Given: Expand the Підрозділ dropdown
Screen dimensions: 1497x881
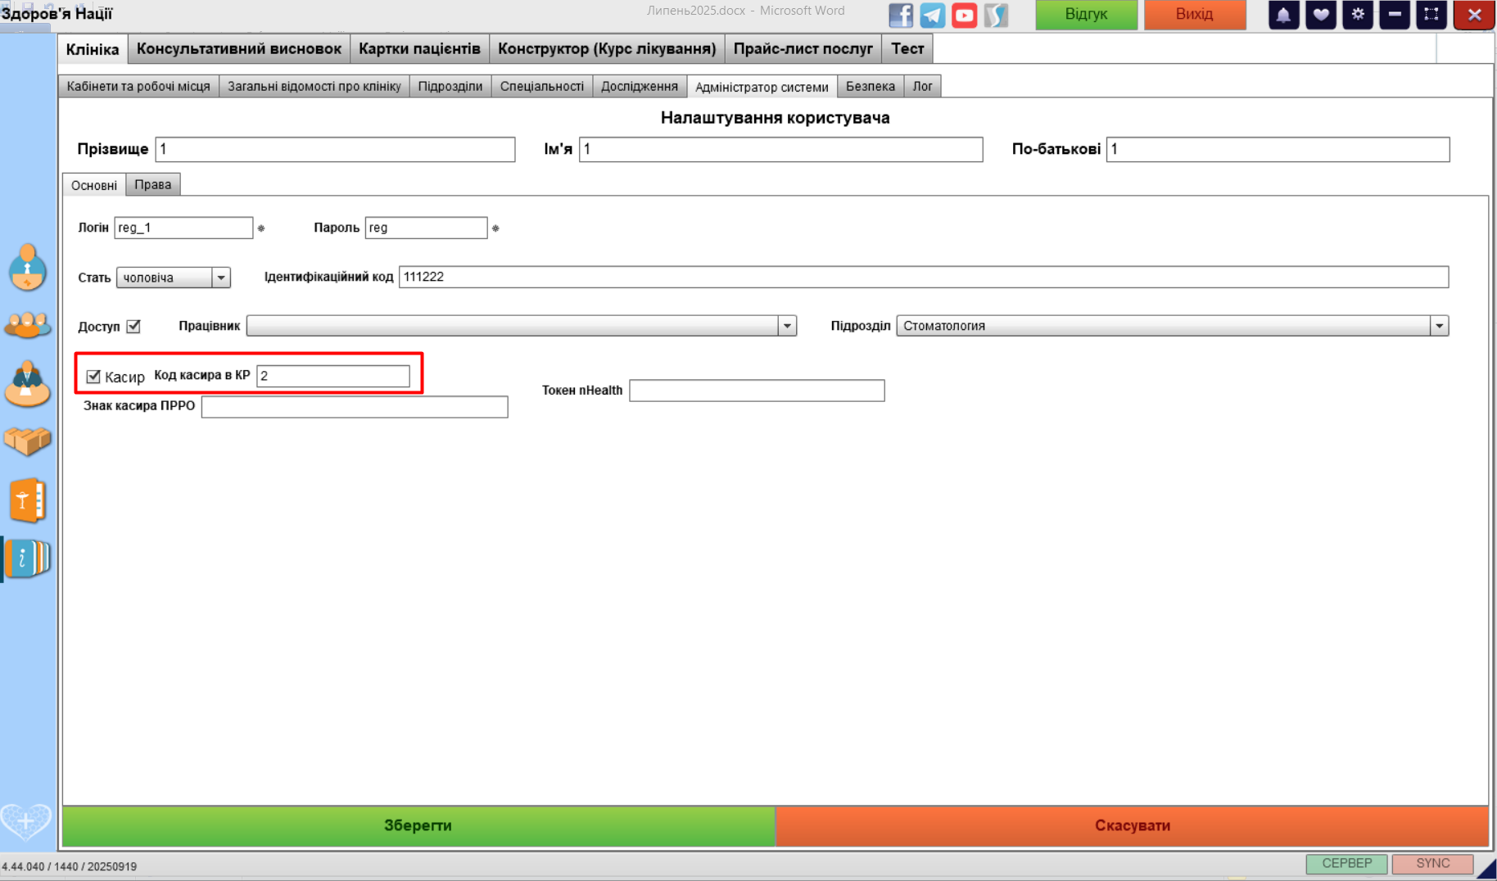Looking at the screenshot, I should point(1439,326).
